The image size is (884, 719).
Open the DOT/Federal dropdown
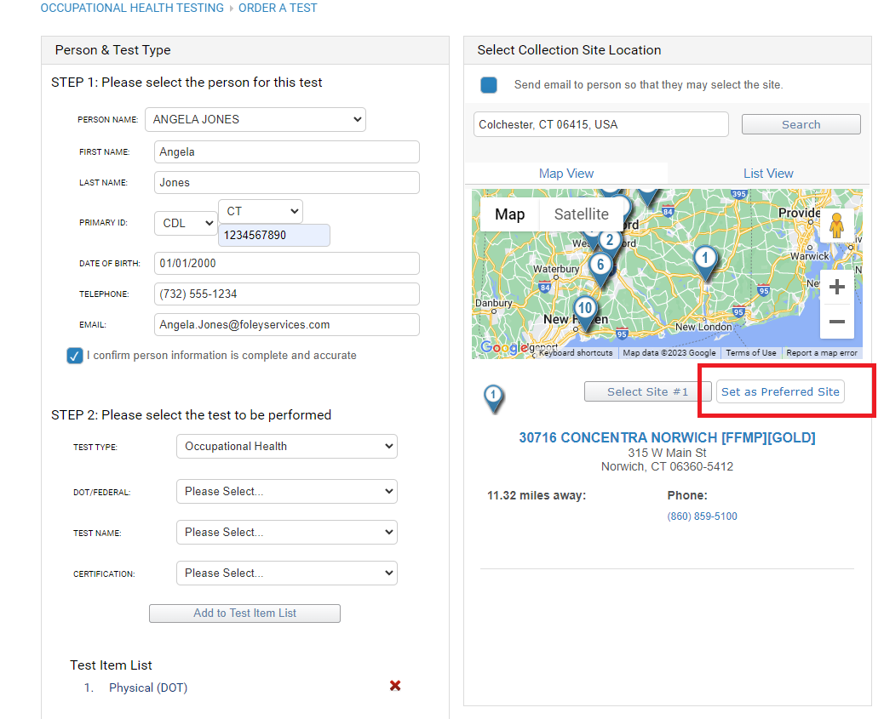286,491
